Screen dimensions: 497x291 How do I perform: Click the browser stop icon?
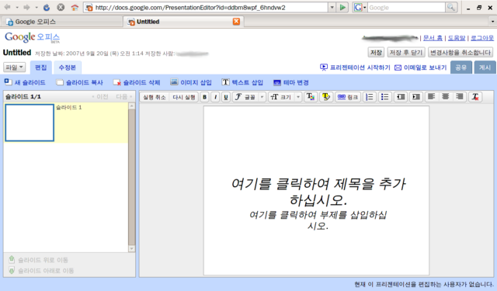[61, 7]
